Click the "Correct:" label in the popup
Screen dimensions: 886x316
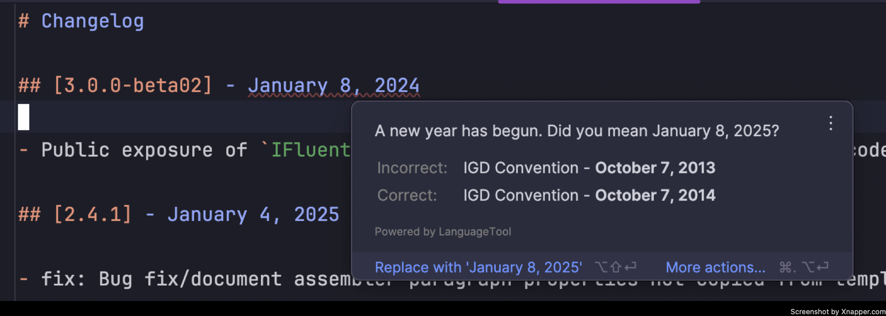pos(407,195)
